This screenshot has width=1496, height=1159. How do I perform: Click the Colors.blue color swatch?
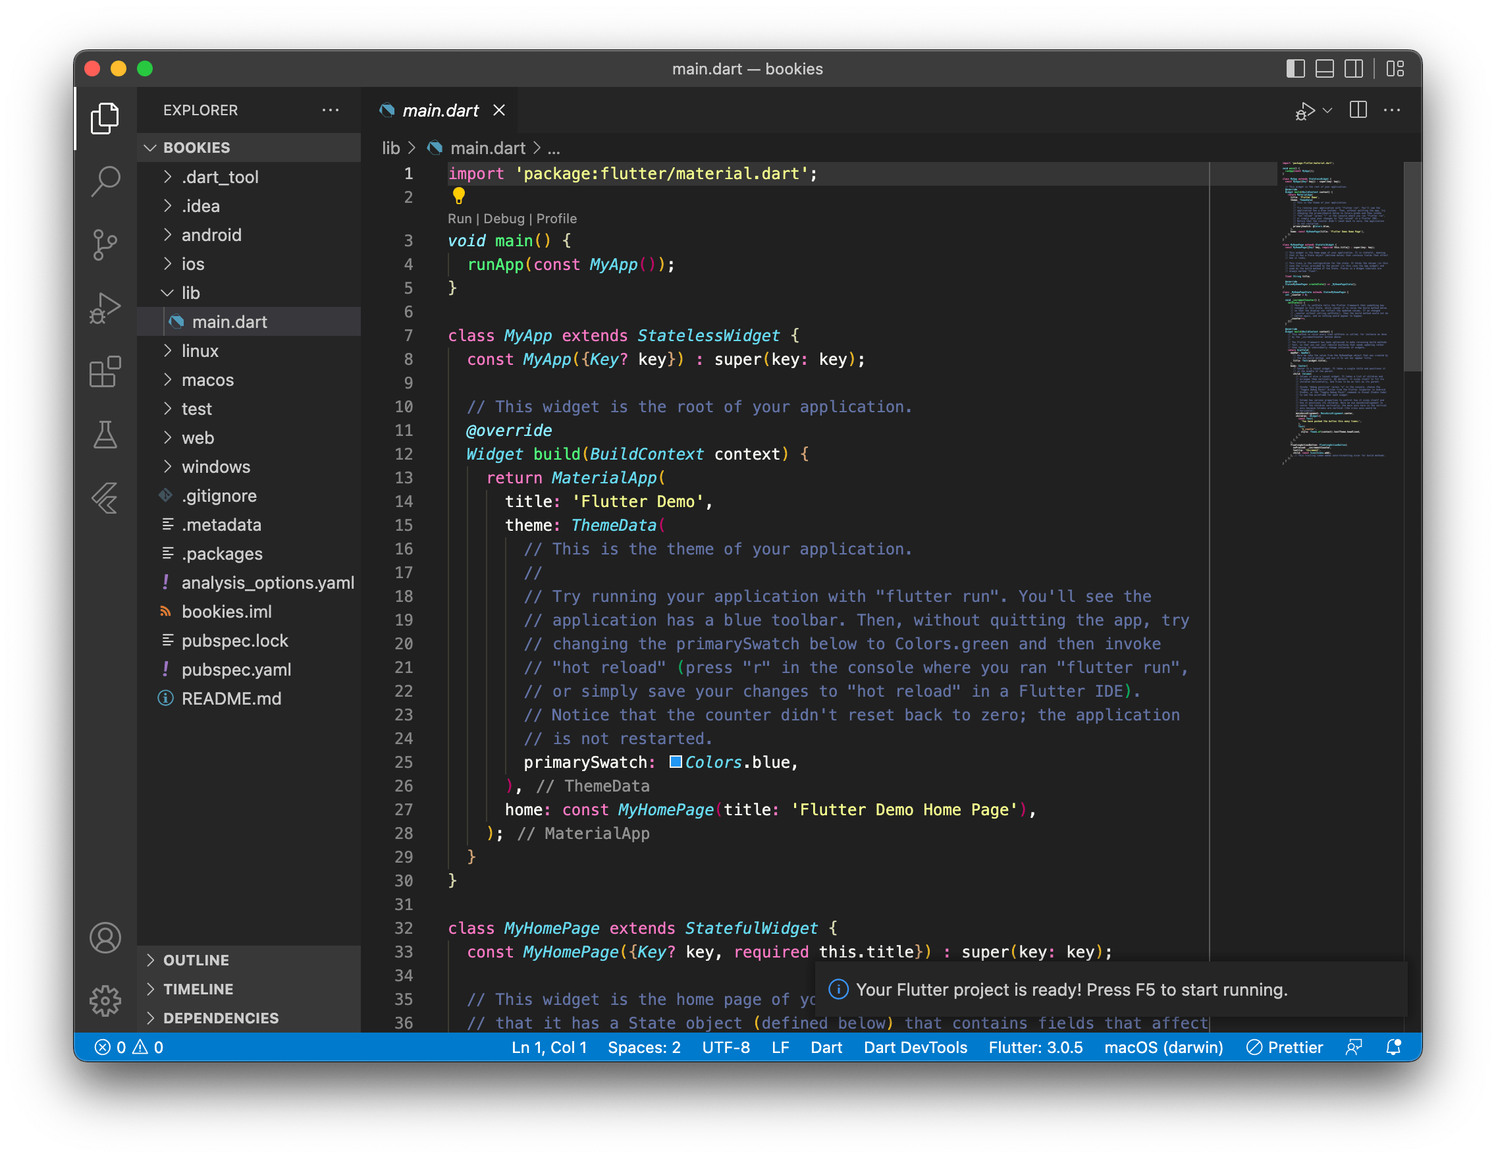(676, 762)
